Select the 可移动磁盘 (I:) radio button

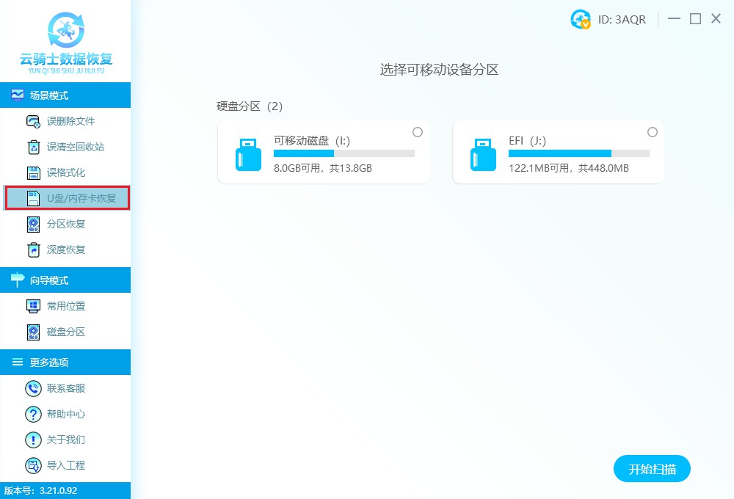418,132
